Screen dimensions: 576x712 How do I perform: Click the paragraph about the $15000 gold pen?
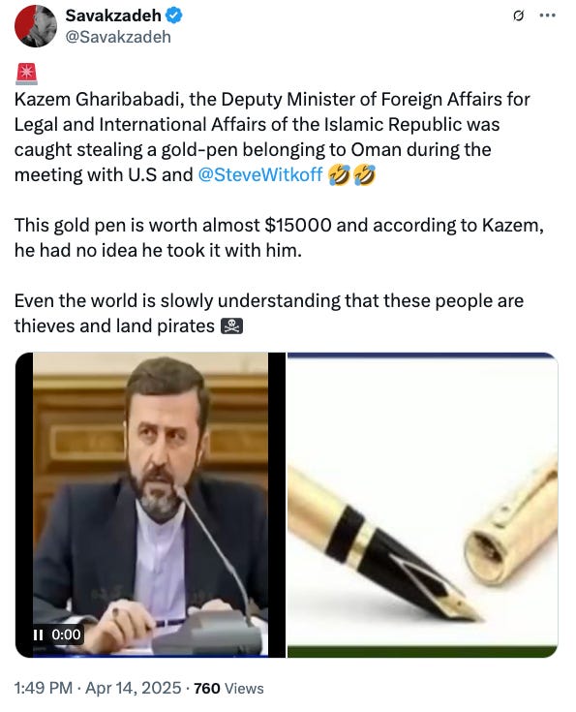tap(279, 237)
